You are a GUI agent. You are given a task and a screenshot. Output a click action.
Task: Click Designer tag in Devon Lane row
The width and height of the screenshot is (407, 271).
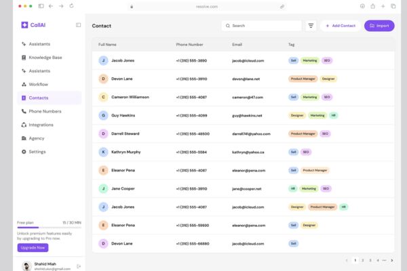[328, 79]
